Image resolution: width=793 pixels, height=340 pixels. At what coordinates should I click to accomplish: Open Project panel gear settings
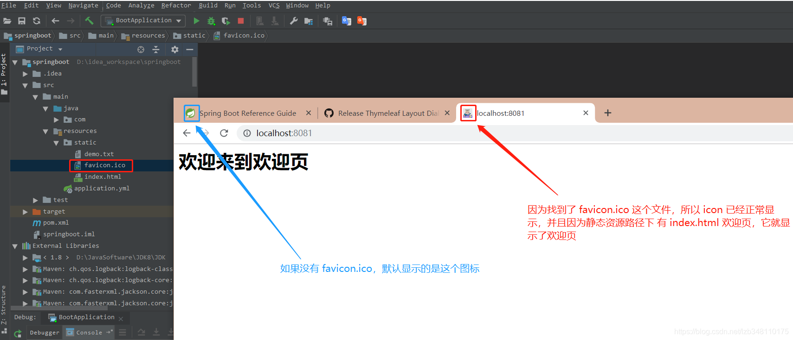(x=175, y=49)
